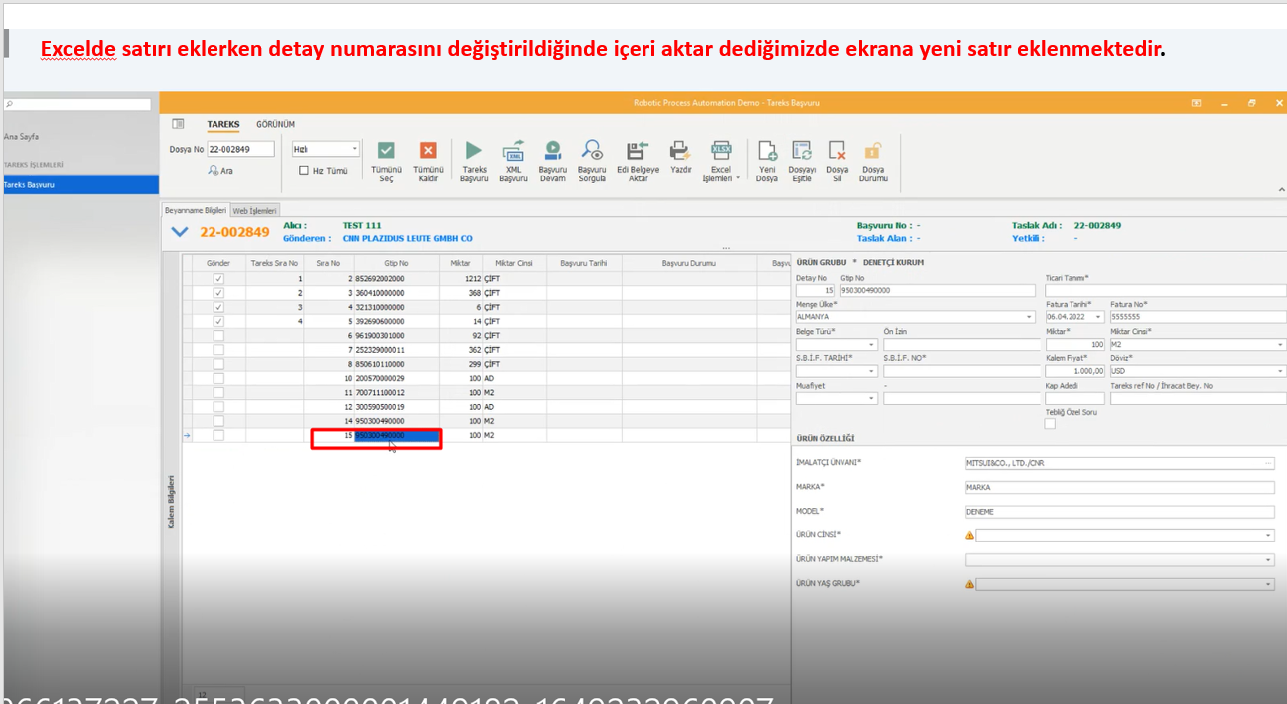This screenshot has height=704, width=1287.
Task: Open the Belge Türü dropdown
Action: click(872, 344)
